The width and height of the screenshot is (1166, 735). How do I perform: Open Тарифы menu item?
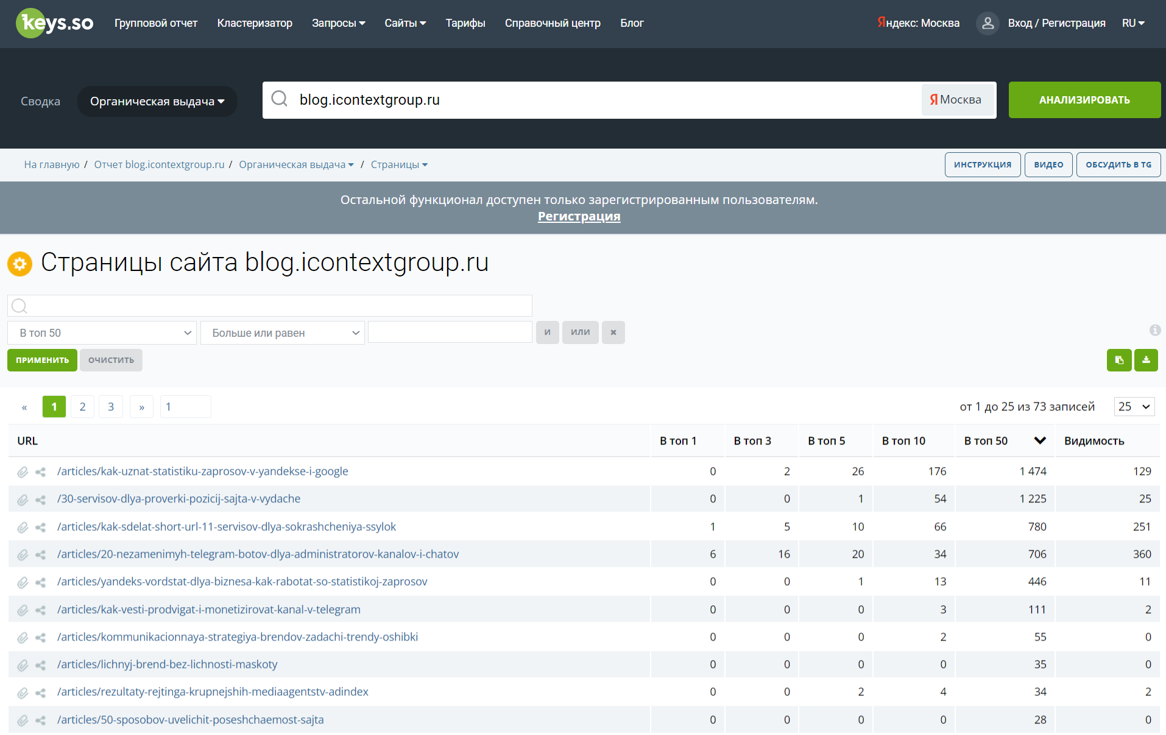tap(465, 23)
